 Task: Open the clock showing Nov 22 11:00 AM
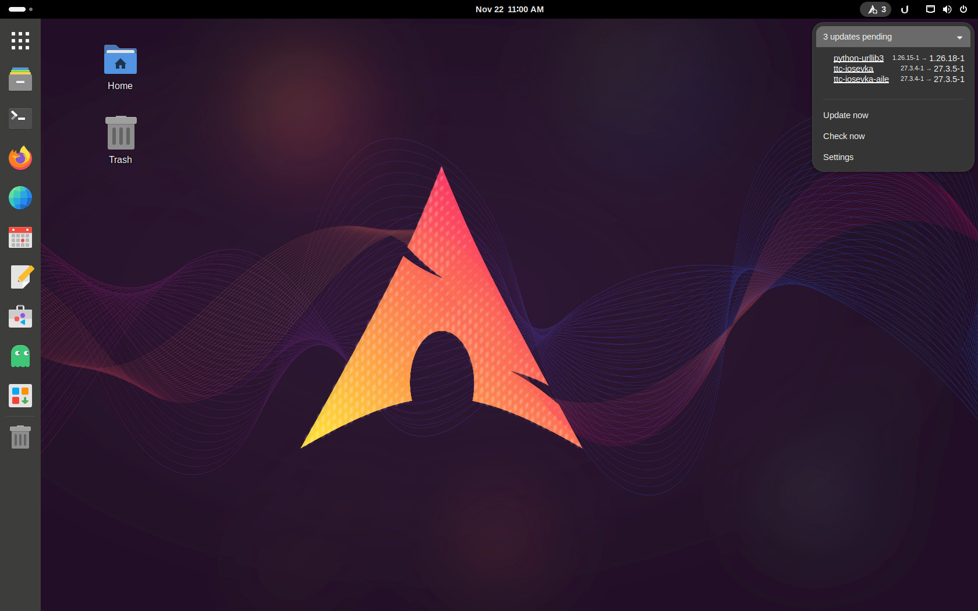pyautogui.click(x=509, y=9)
